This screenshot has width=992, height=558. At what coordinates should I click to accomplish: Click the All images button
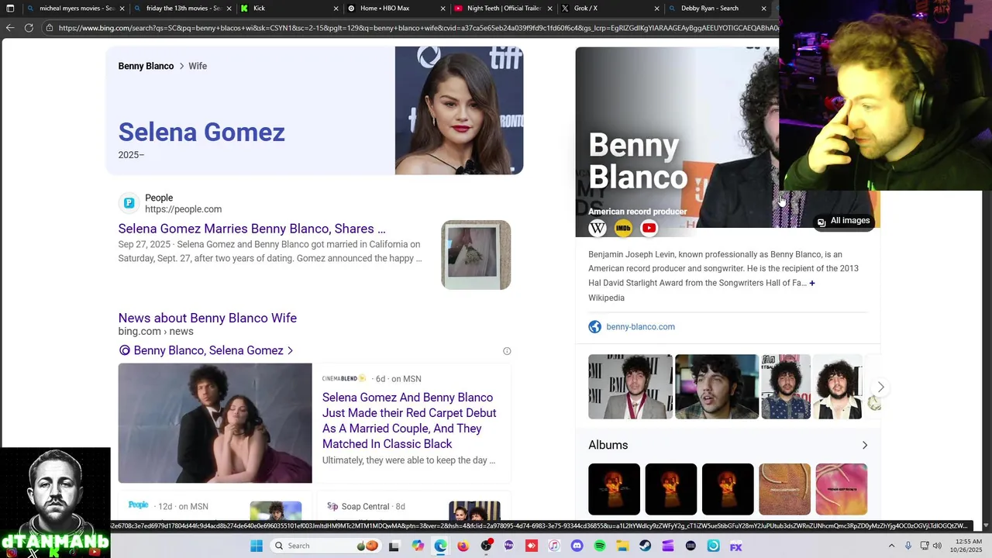point(843,221)
